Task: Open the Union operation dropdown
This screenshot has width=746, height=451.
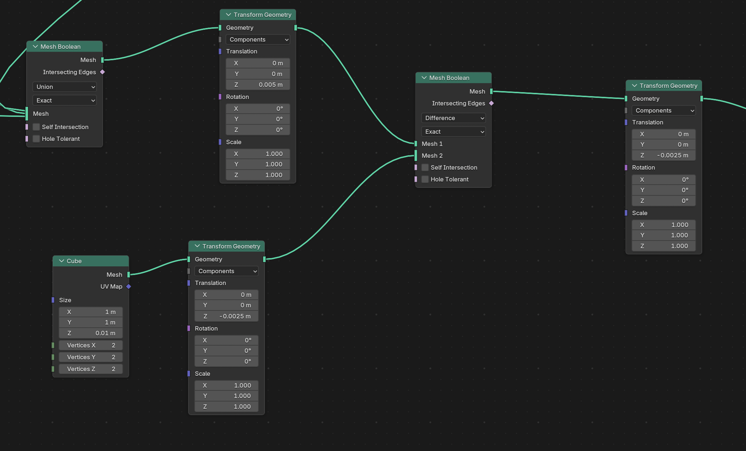Action: [65, 87]
